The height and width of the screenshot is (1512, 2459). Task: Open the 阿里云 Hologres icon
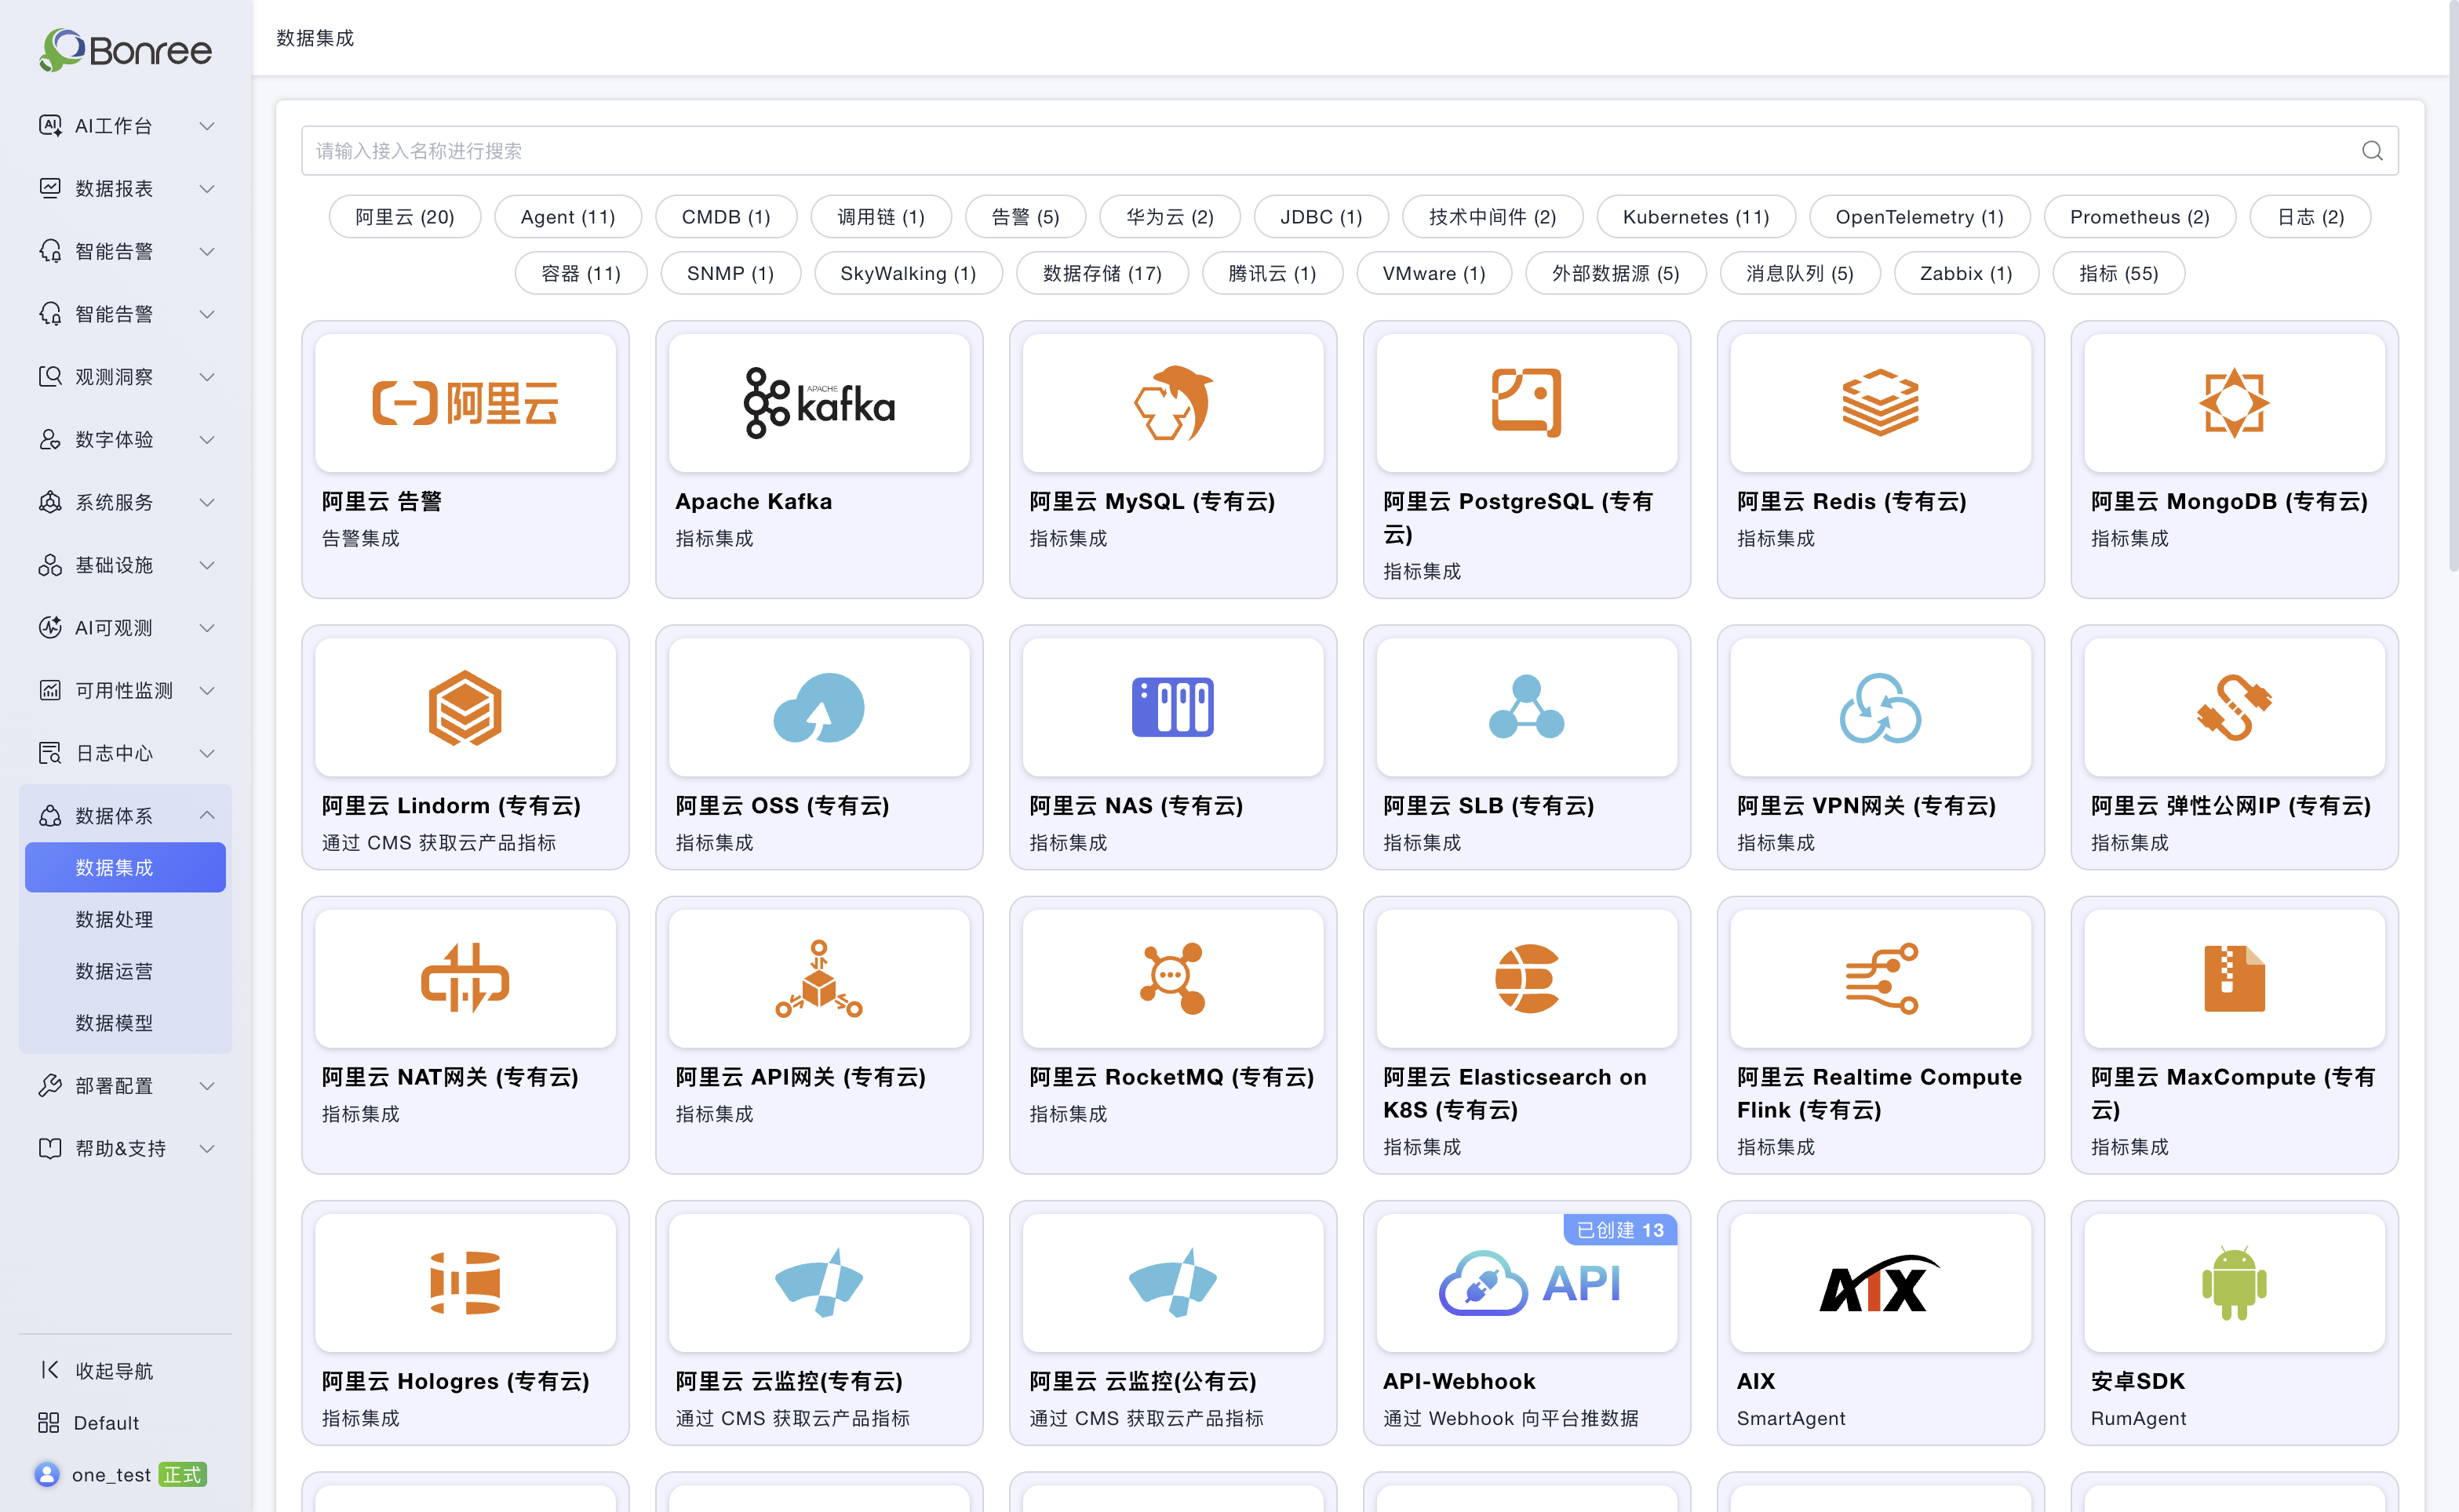465,1282
